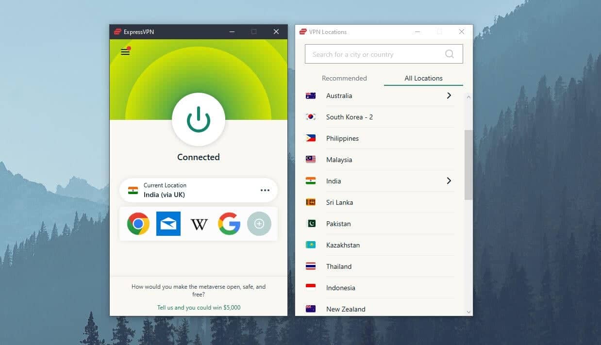The image size is (601, 345).
Task: Click the Pakistan flag icon
Action: (x=311, y=224)
